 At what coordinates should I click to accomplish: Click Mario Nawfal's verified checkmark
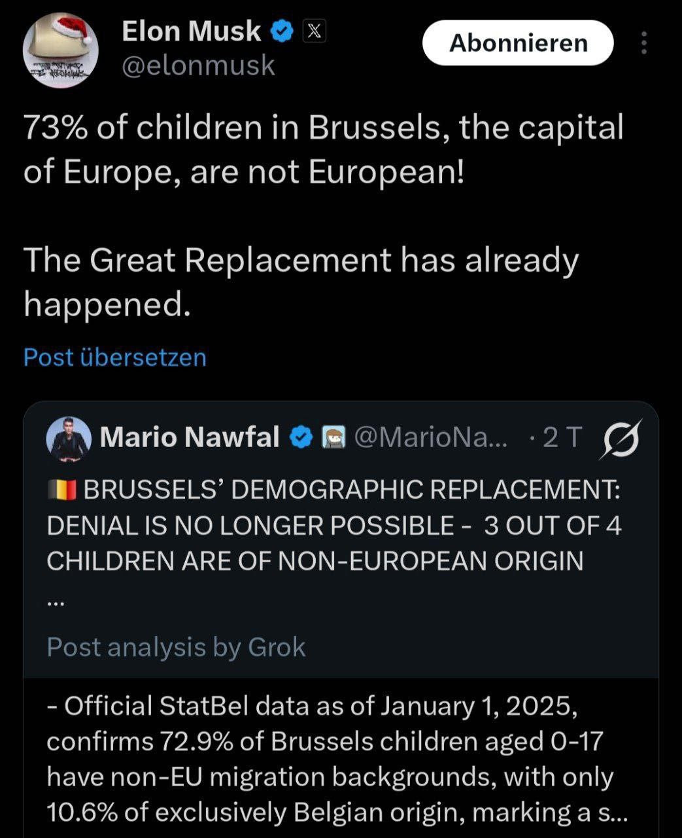pos(301,437)
